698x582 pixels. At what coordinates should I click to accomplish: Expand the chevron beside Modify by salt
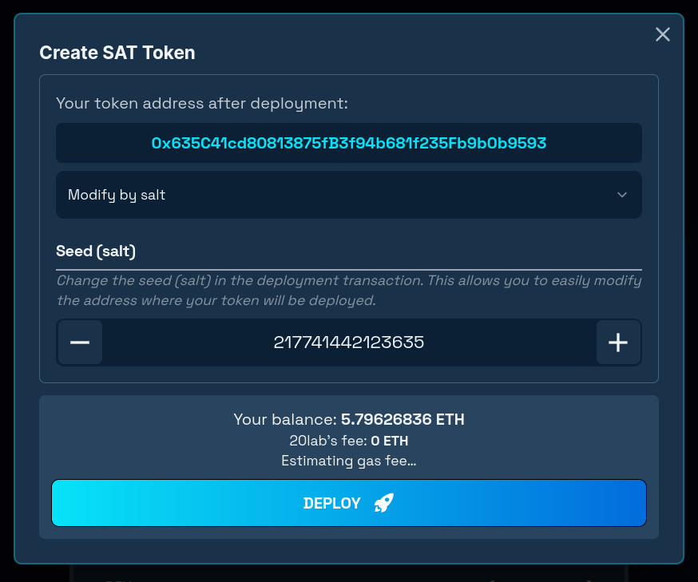622,195
